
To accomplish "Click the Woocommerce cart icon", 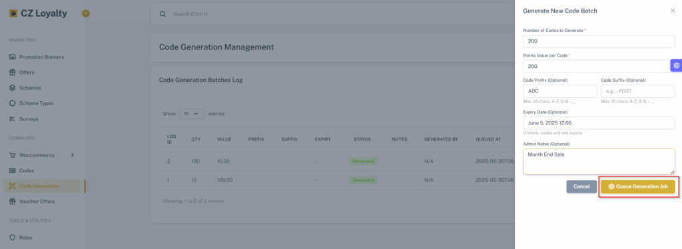I will [12, 155].
